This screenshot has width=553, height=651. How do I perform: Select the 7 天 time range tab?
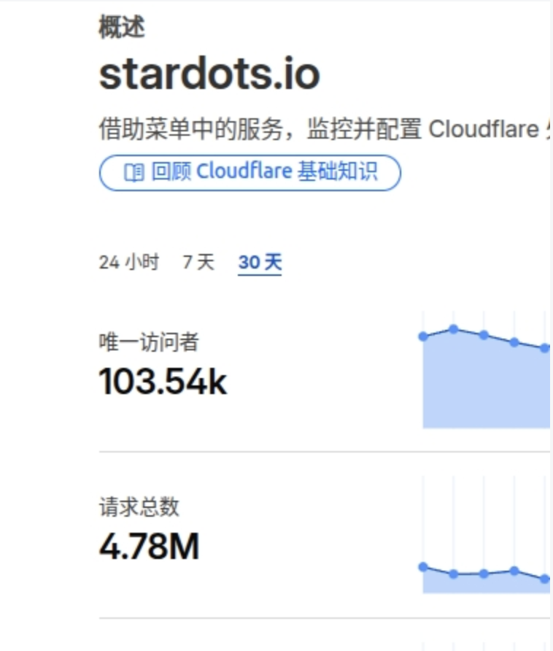tap(198, 263)
